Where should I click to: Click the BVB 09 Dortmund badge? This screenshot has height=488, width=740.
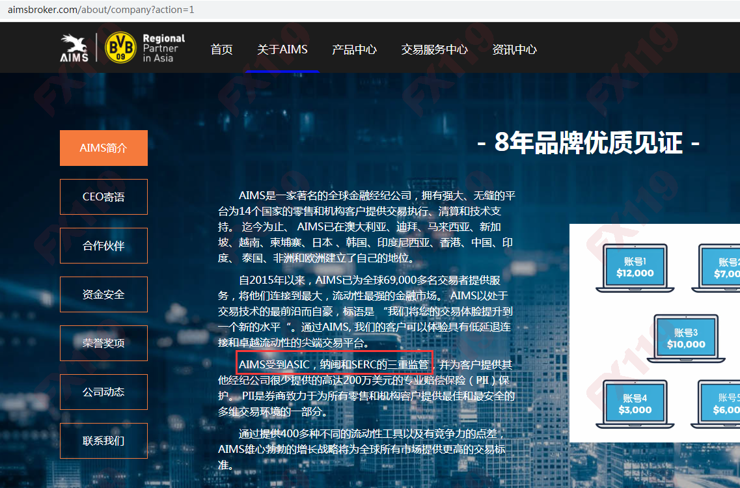click(x=120, y=47)
